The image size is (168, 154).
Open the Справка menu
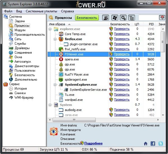tap(67, 11)
